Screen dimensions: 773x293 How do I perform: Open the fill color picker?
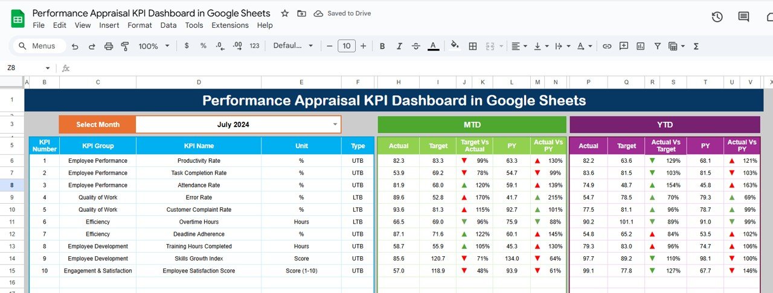click(x=455, y=46)
